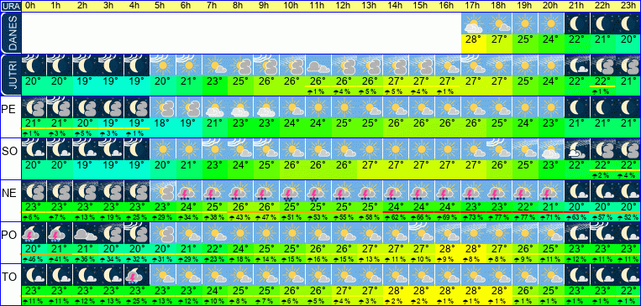This screenshot has height=306, width=641.
Task: Click TO 4h rain chance 25 %
Action: pyautogui.click(x=137, y=302)
